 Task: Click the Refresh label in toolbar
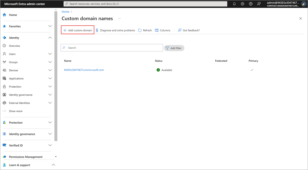(x=147, y=30)
